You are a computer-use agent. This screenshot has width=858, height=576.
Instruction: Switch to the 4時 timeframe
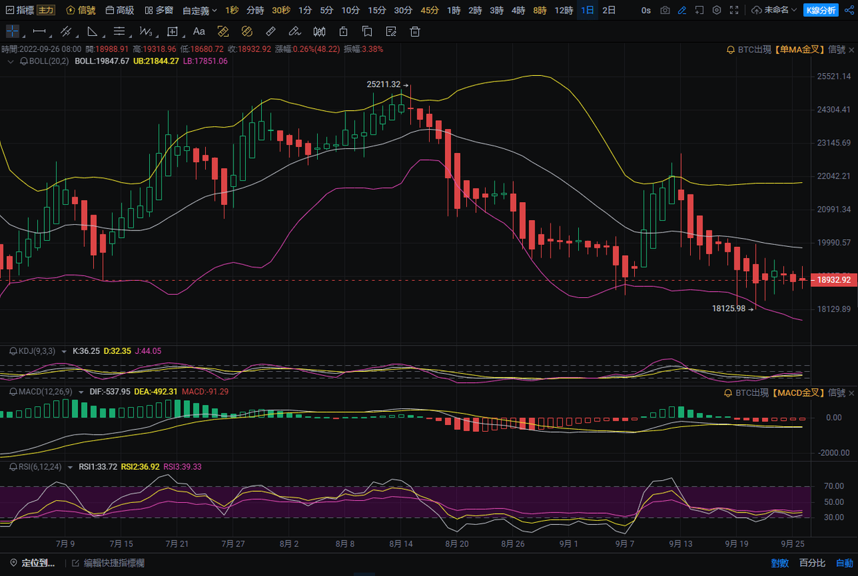point(517,10)
